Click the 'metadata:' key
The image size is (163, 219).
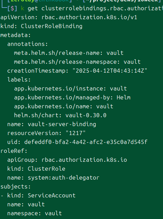tap(15, 35)
